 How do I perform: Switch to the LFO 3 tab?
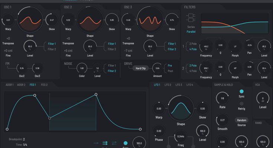[x=179, y=85]
